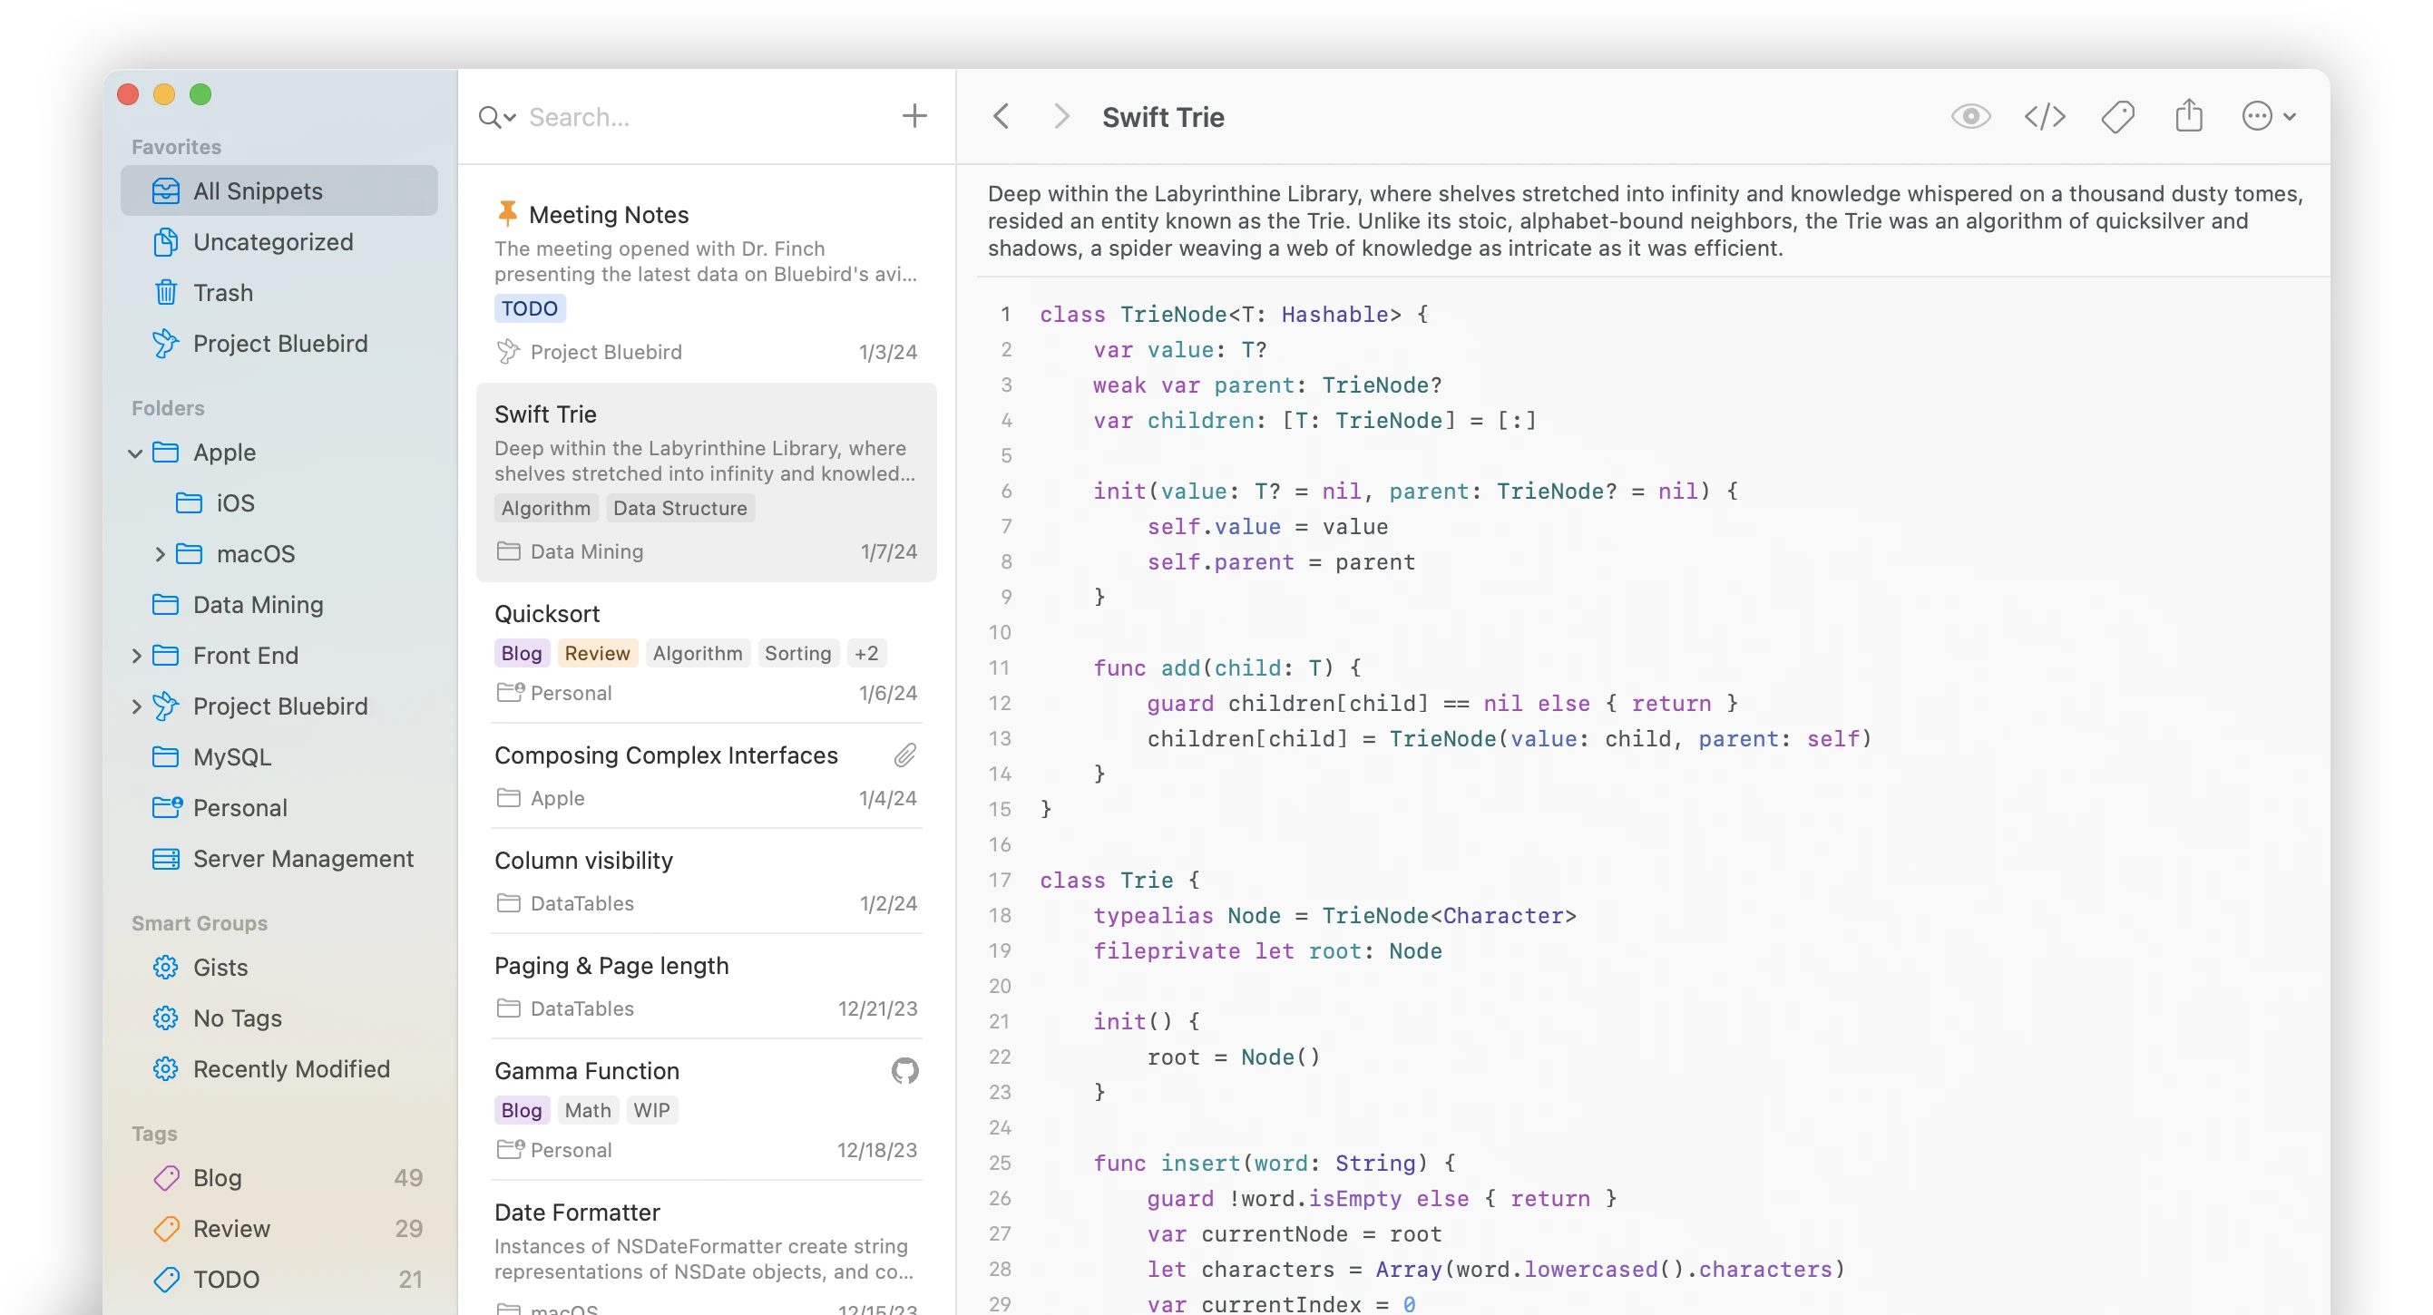Screen dimensions: 2433x1315
Task: Open the search filter magnifier dropdown
Action: pyautogui.click(x=496, y=116)
